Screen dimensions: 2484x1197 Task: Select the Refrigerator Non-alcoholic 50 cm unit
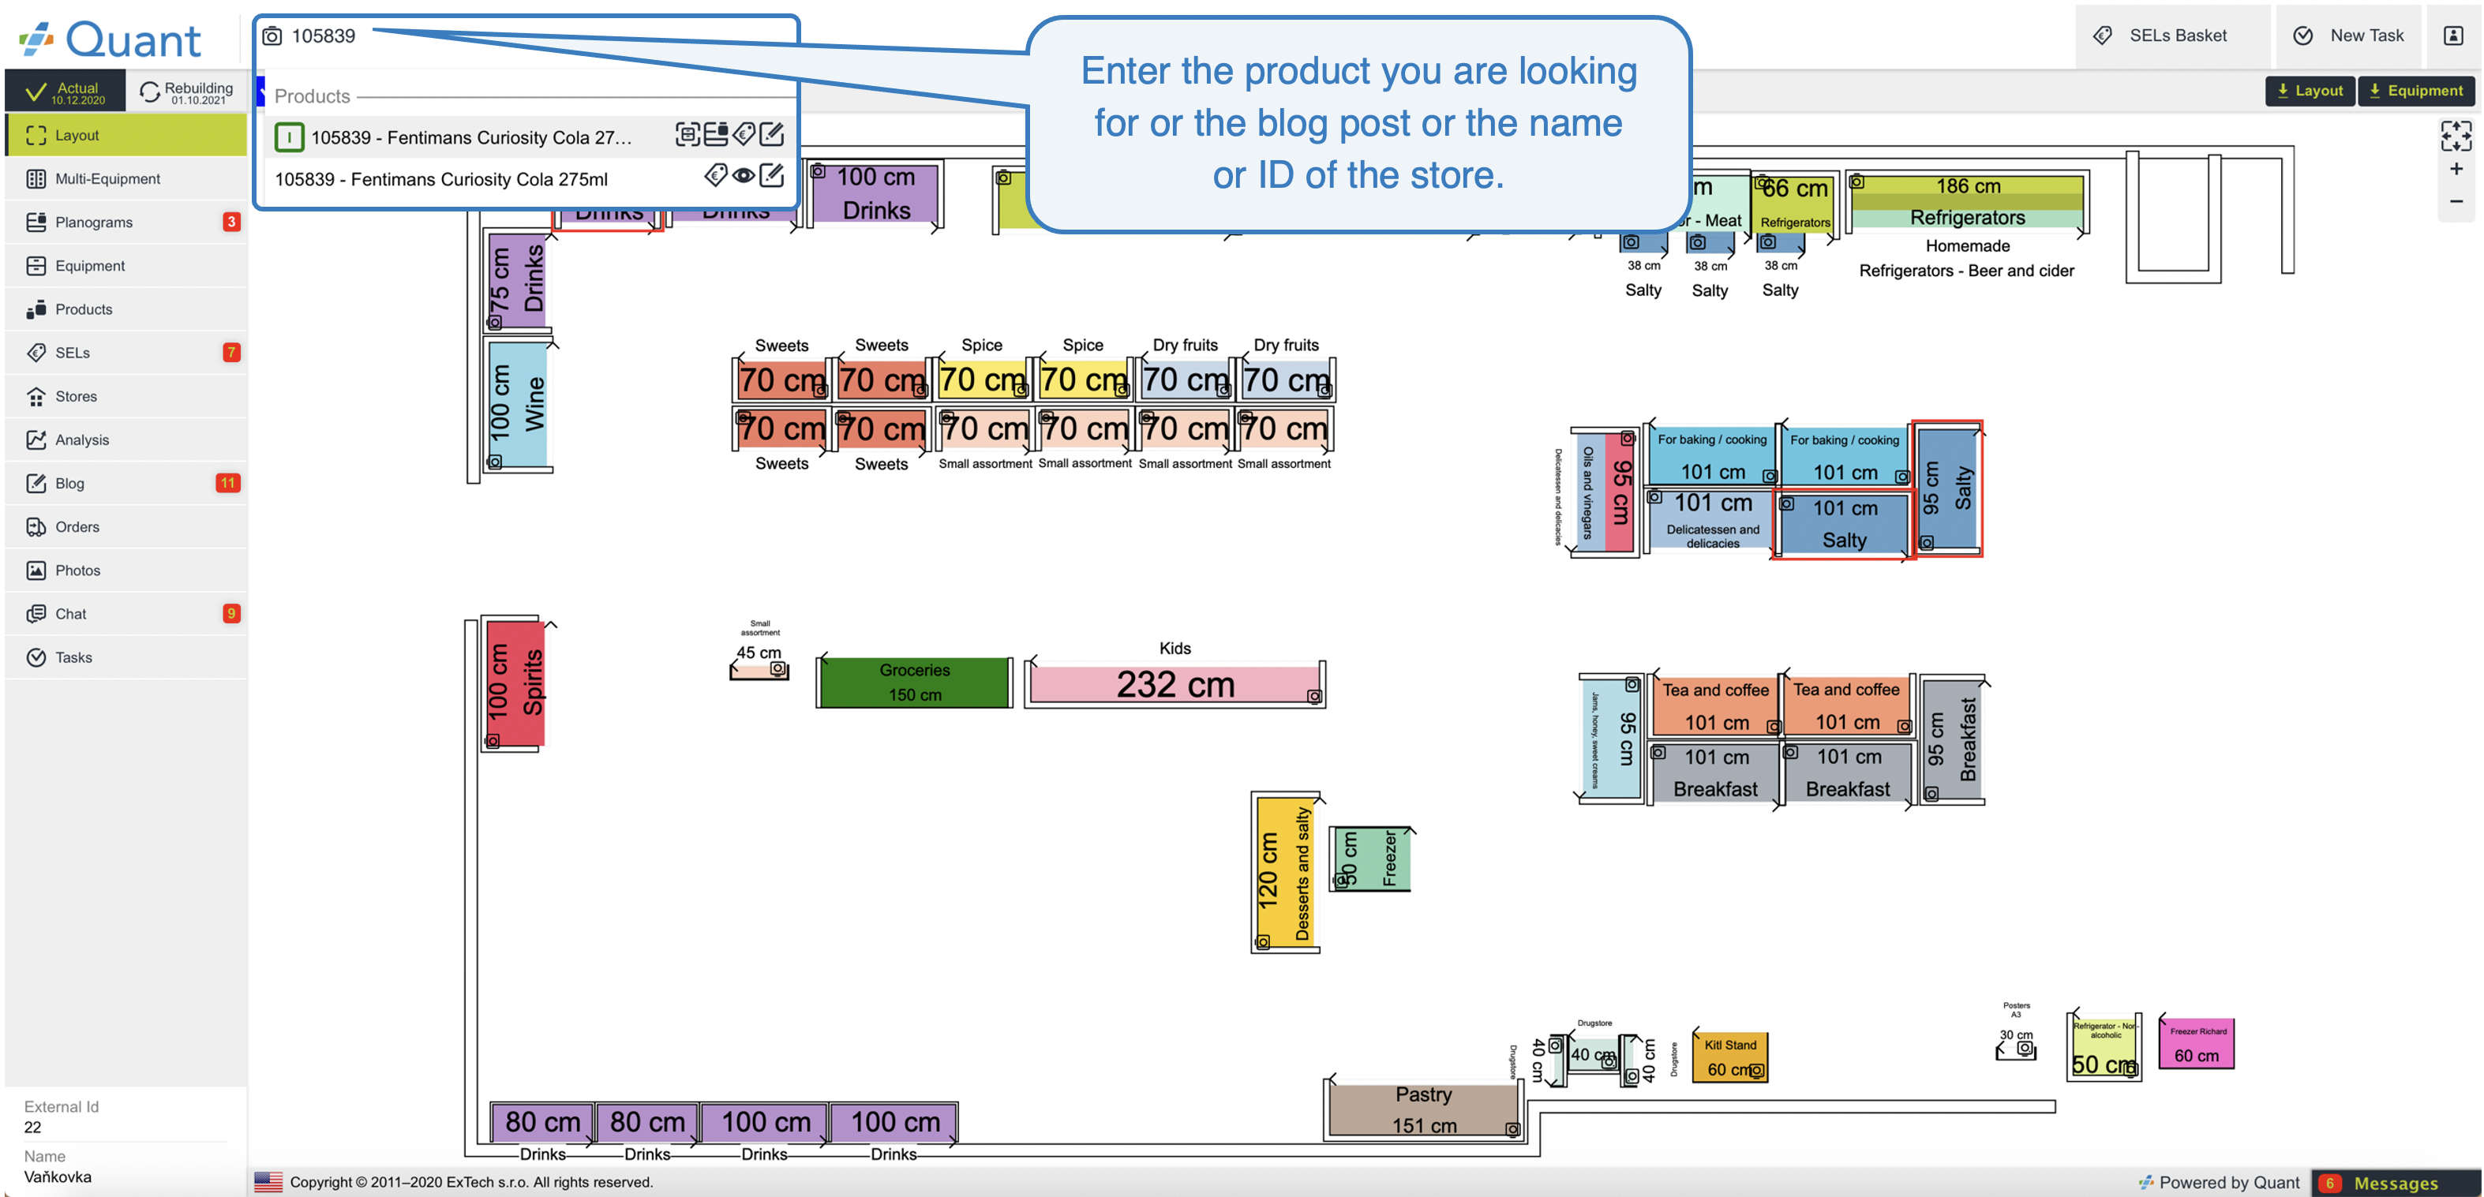2104,1048
